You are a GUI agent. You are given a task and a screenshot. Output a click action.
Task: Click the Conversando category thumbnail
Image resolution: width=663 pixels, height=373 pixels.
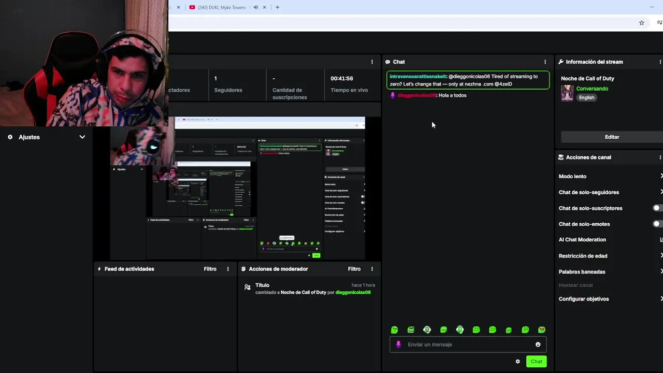(567, 93)
